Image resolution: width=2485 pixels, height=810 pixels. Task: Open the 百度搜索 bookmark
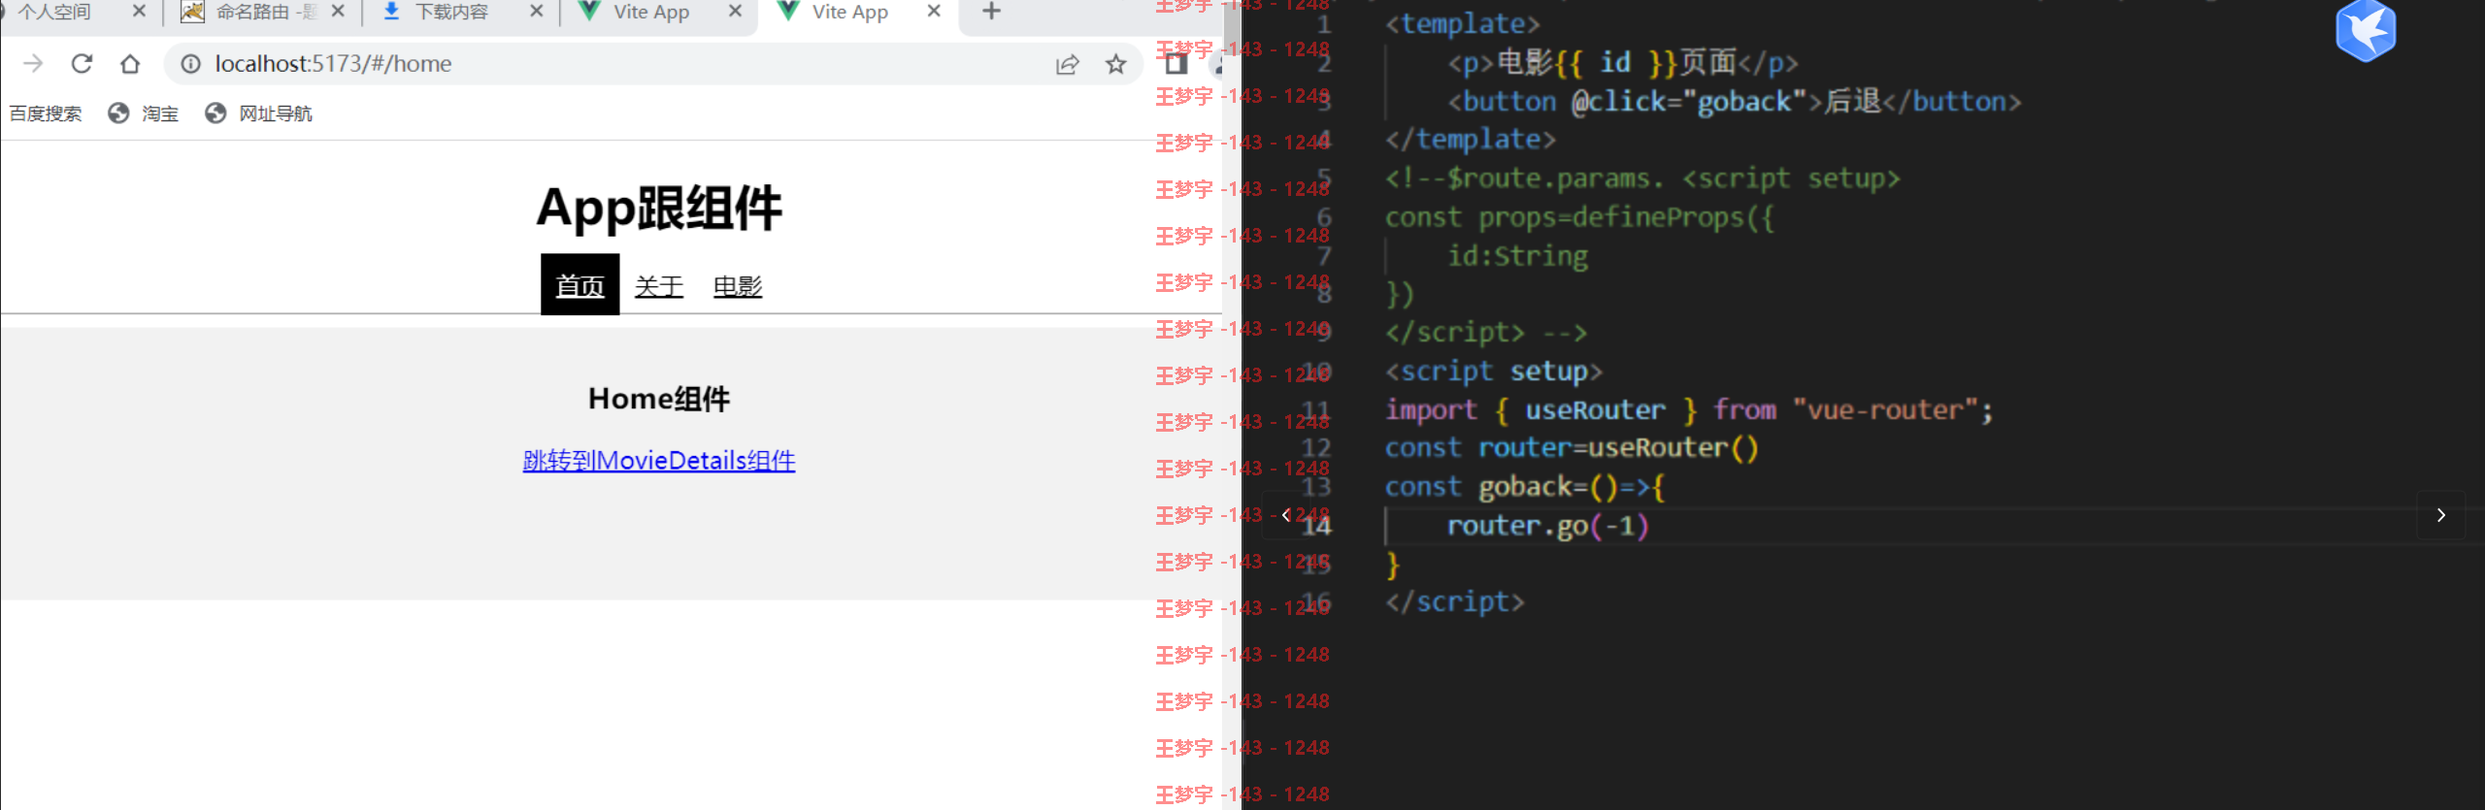pos(45,113)
